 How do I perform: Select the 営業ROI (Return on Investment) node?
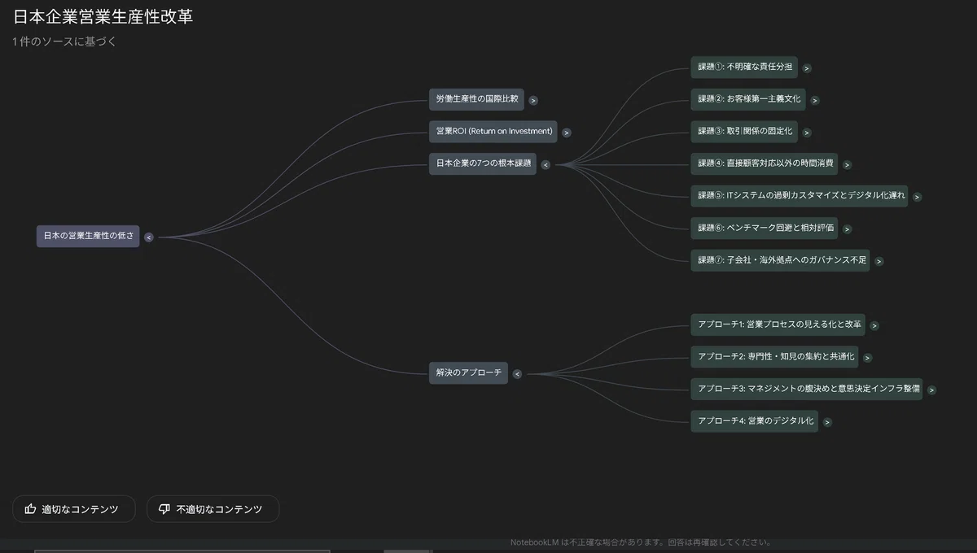pyautogui.click(x=493, y=131)
